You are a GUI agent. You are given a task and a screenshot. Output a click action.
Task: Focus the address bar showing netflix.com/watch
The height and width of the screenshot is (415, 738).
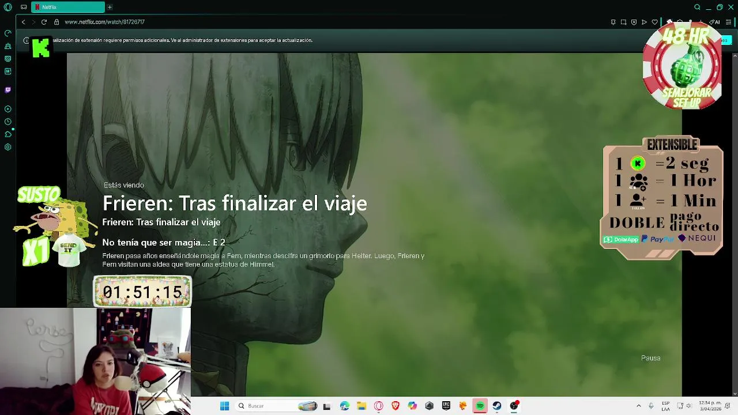coord(104,22)
